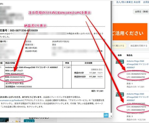Click the 商品別の合計 row in the packing slip
The width and height of the screenshot is (149, 123).
(88, 77)
